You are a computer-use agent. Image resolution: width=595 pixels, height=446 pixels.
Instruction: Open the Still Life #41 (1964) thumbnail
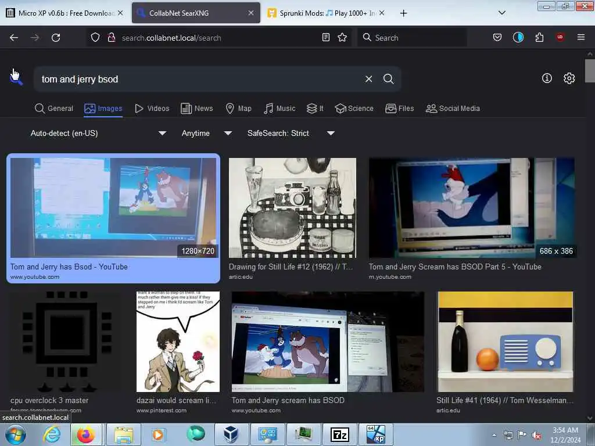(505, 341)
